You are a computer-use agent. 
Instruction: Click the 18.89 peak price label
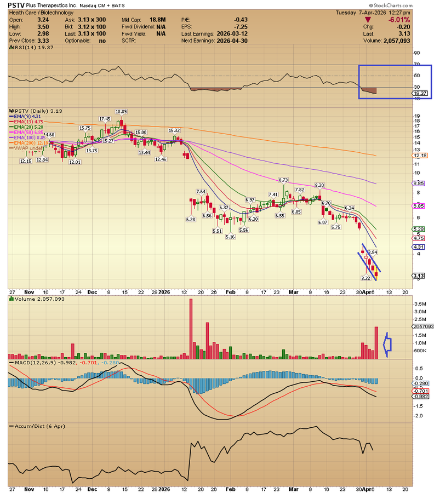click(x=121, y=112)
